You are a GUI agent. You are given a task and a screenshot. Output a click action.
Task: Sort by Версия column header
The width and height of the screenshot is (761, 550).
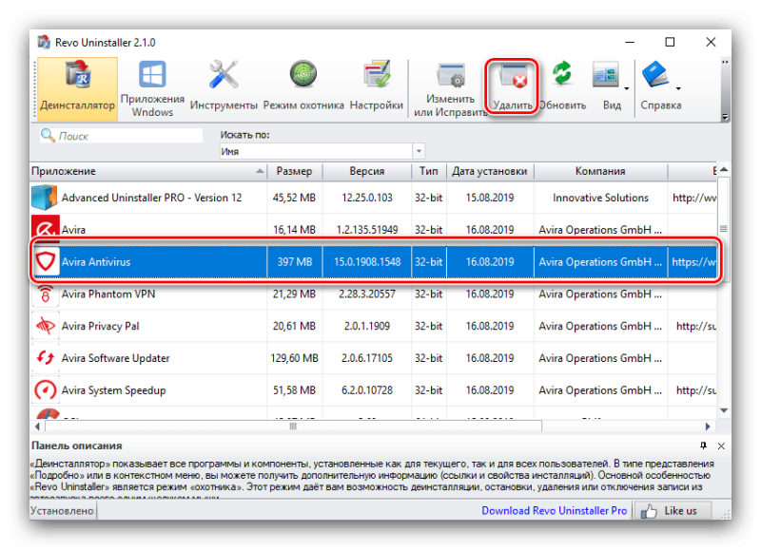click(367, 171)
